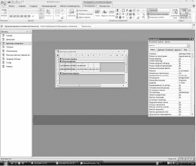Open object selector dropdown in property sheet
The height and width of the screenshot is (166, 196).
point(188,45)
